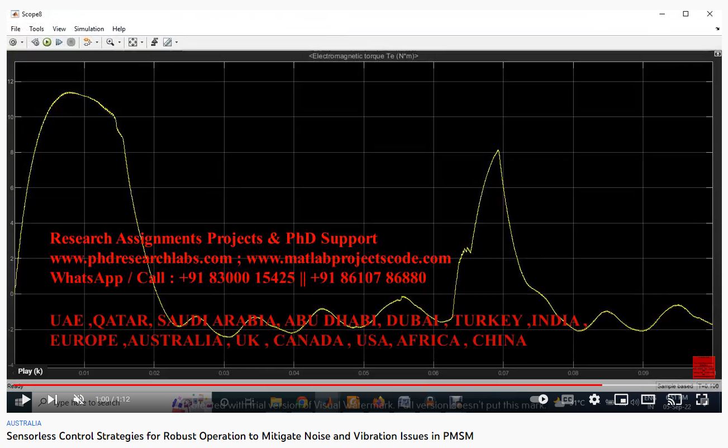Click the Electromagnetic torque Te plot title

pos(364,56)
